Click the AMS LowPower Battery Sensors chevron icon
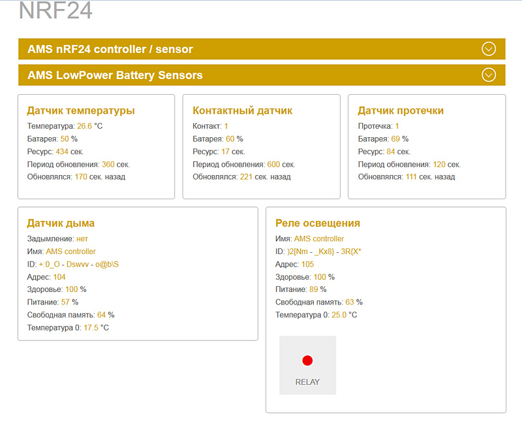Image resolution: width=522 pixels, height=424 pixels. 489,75
